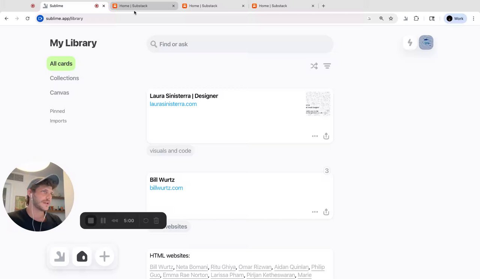Click the Sublime extension icon in toolbar
This screenshot has height=279, width=480.
coord(405,18)
